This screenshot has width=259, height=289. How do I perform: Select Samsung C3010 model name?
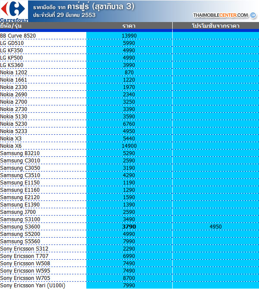click(20, 161)
